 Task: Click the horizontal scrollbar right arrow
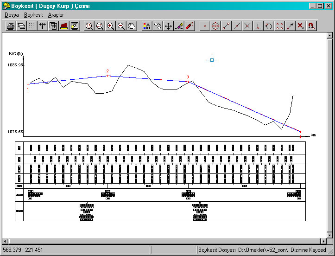[x=323, y=241]
